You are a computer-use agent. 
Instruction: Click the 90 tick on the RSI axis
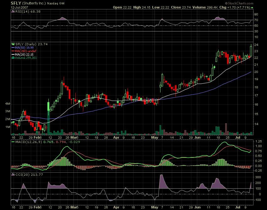256,14
